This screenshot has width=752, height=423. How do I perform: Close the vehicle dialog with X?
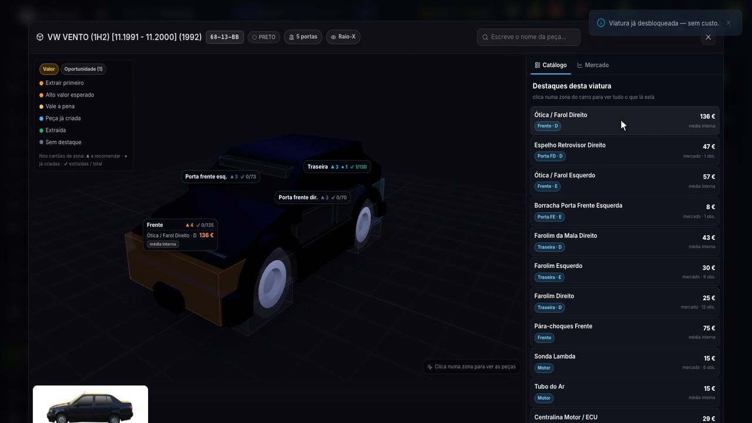pyautogui.click(x=708, y=37)
